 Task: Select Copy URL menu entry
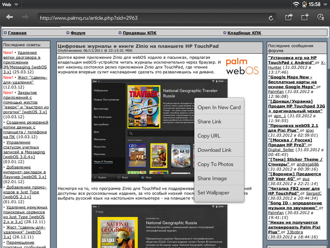point(209,136)
